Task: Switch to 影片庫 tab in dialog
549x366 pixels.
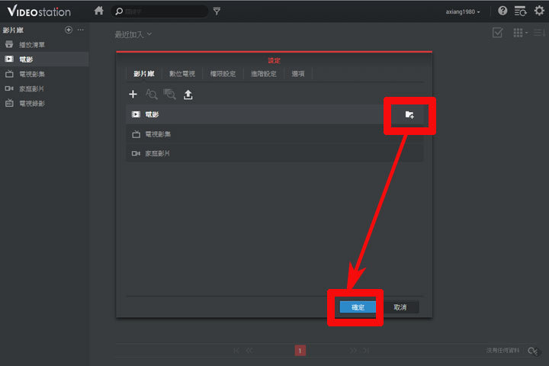Action: [x=144, y=74]
